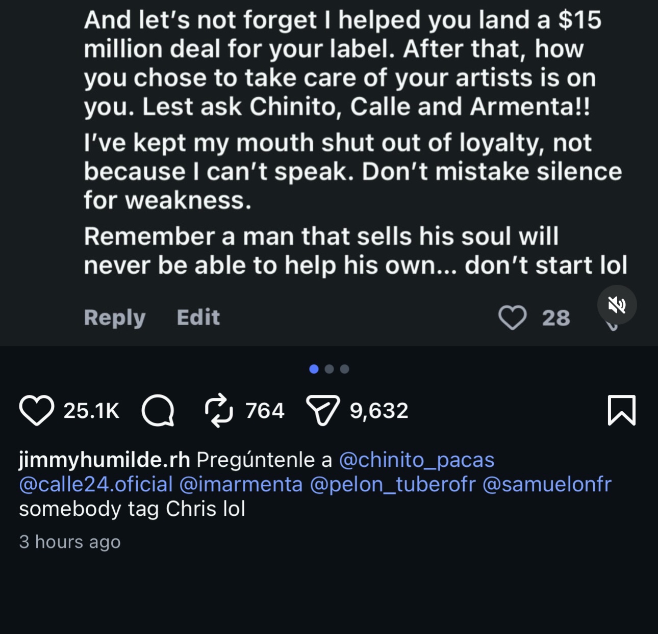Share post via paper plane icon
The width and height of the screenshot is (658, 634).
tap(323, 410)
